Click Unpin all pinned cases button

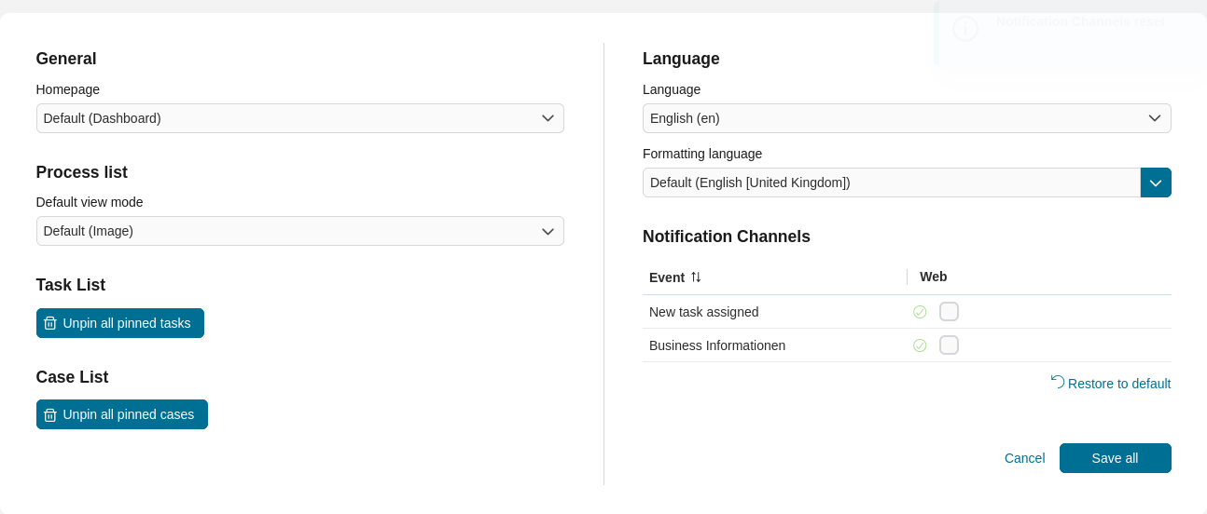122,414
